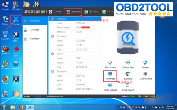Select the DTS Monaco desktop shortcut

coord(5,50)
